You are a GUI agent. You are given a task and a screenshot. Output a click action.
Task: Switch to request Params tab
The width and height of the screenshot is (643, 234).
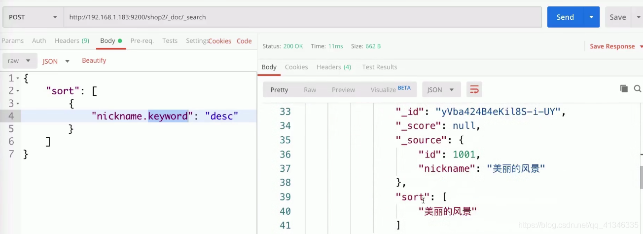pyautogui.click(x=12, y=40)
